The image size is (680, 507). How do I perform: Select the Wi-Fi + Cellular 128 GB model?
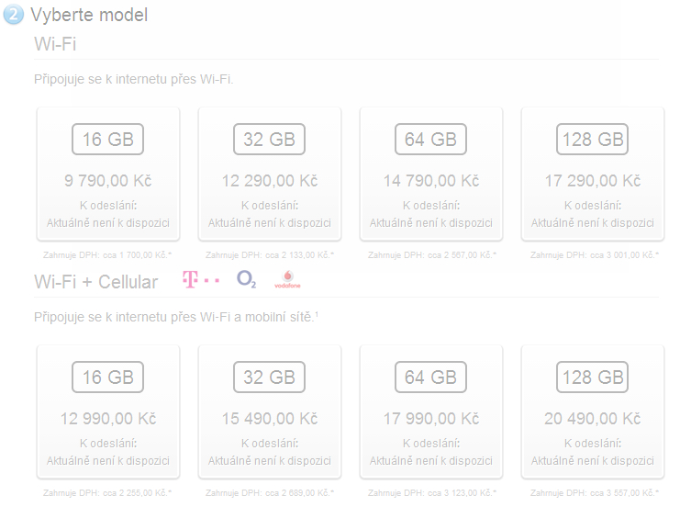pyautogui.click(x=592, y=411)
